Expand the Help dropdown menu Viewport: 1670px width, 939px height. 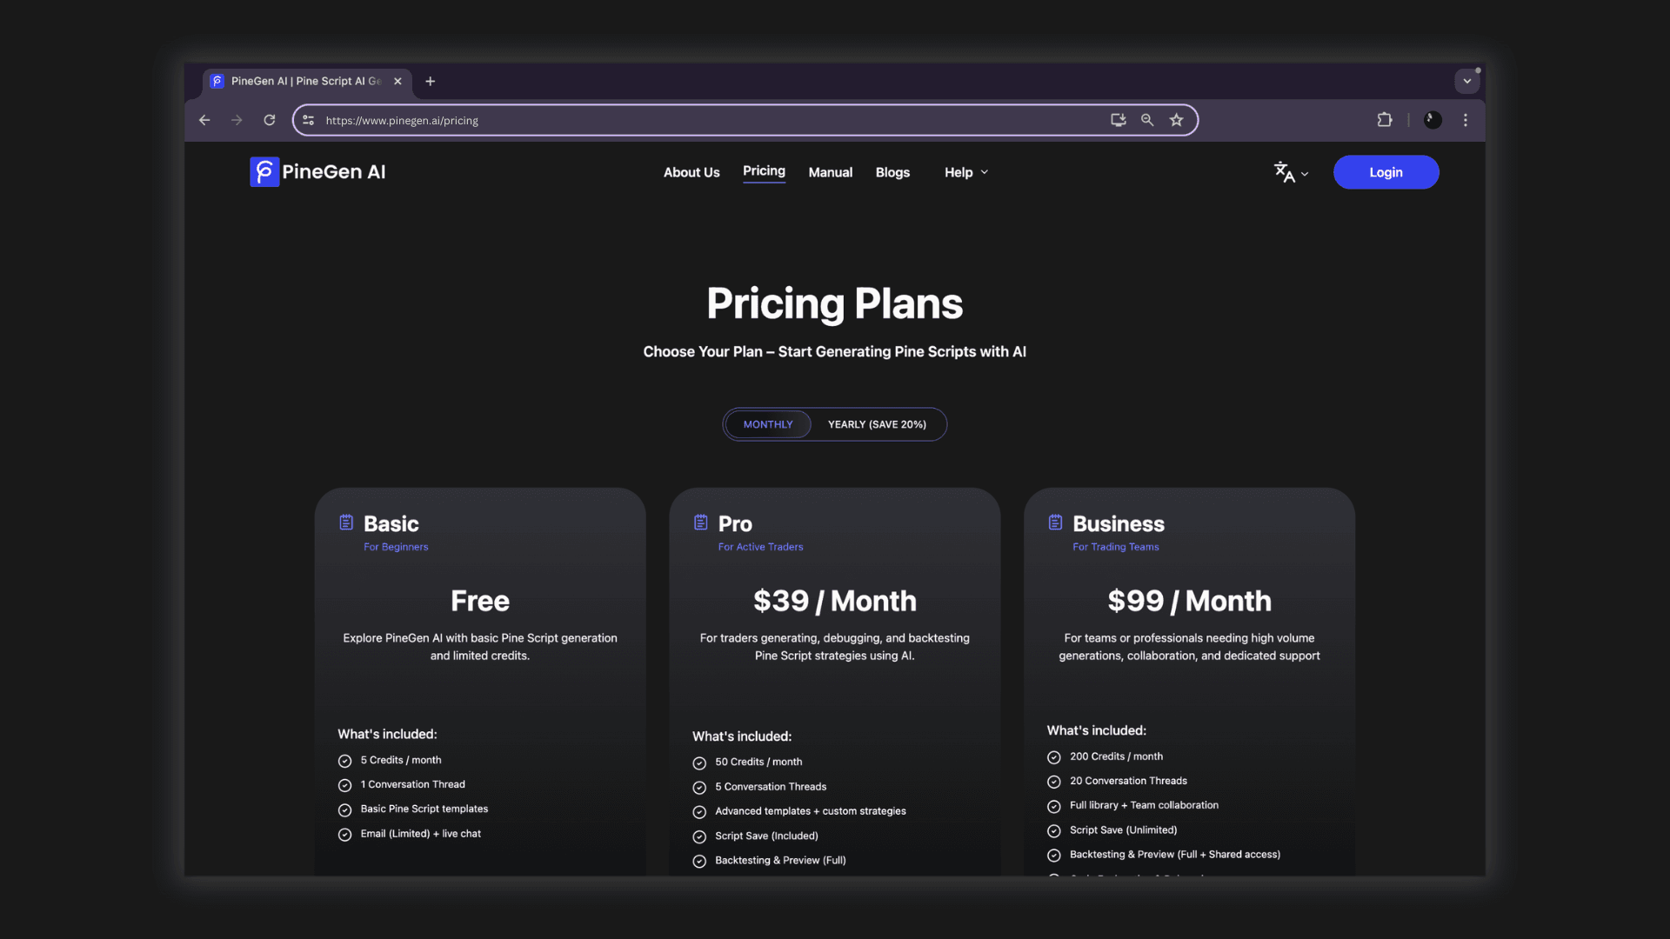click(x=966, y=172)
